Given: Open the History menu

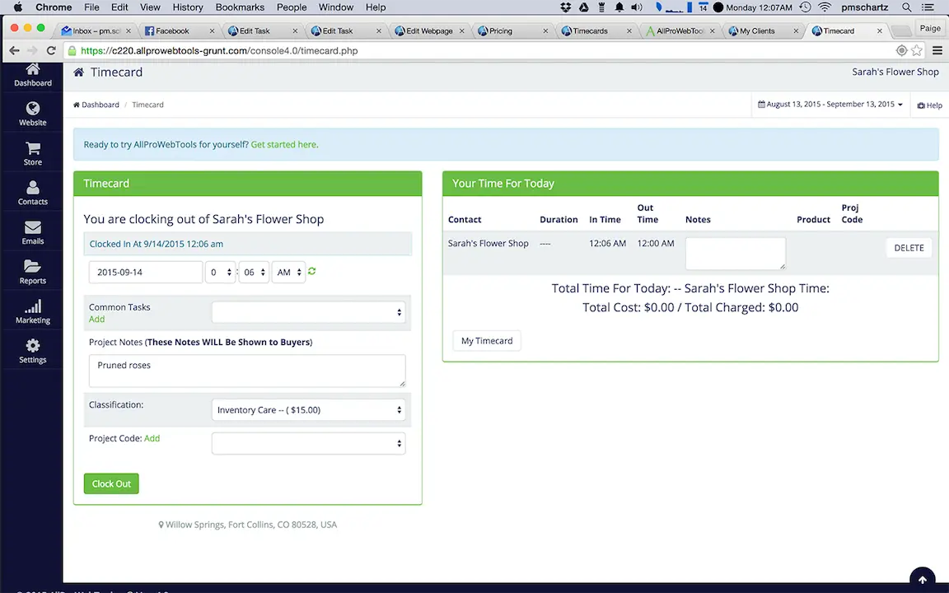Looking at the screenshot, I should [x=188, y=7].
